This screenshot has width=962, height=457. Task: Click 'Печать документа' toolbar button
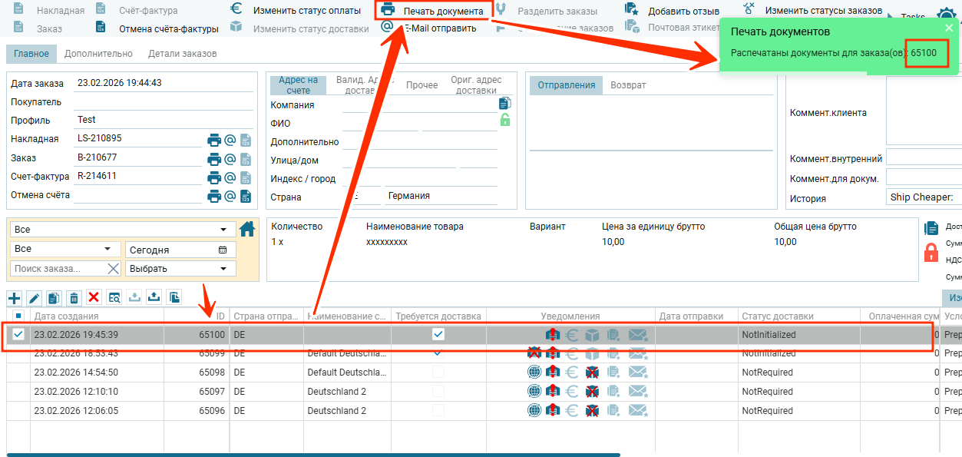coord(433,11)
